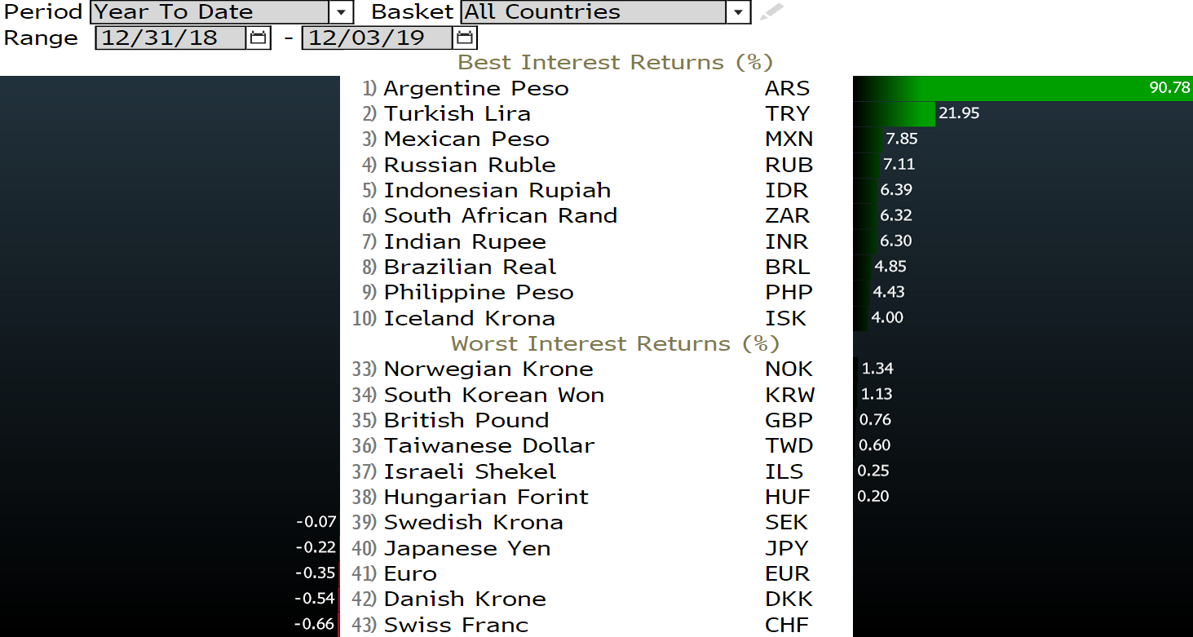Screen dimensions: 1193x637
Task: Click the Hungarian Forint entry
Action: point(486,497)
